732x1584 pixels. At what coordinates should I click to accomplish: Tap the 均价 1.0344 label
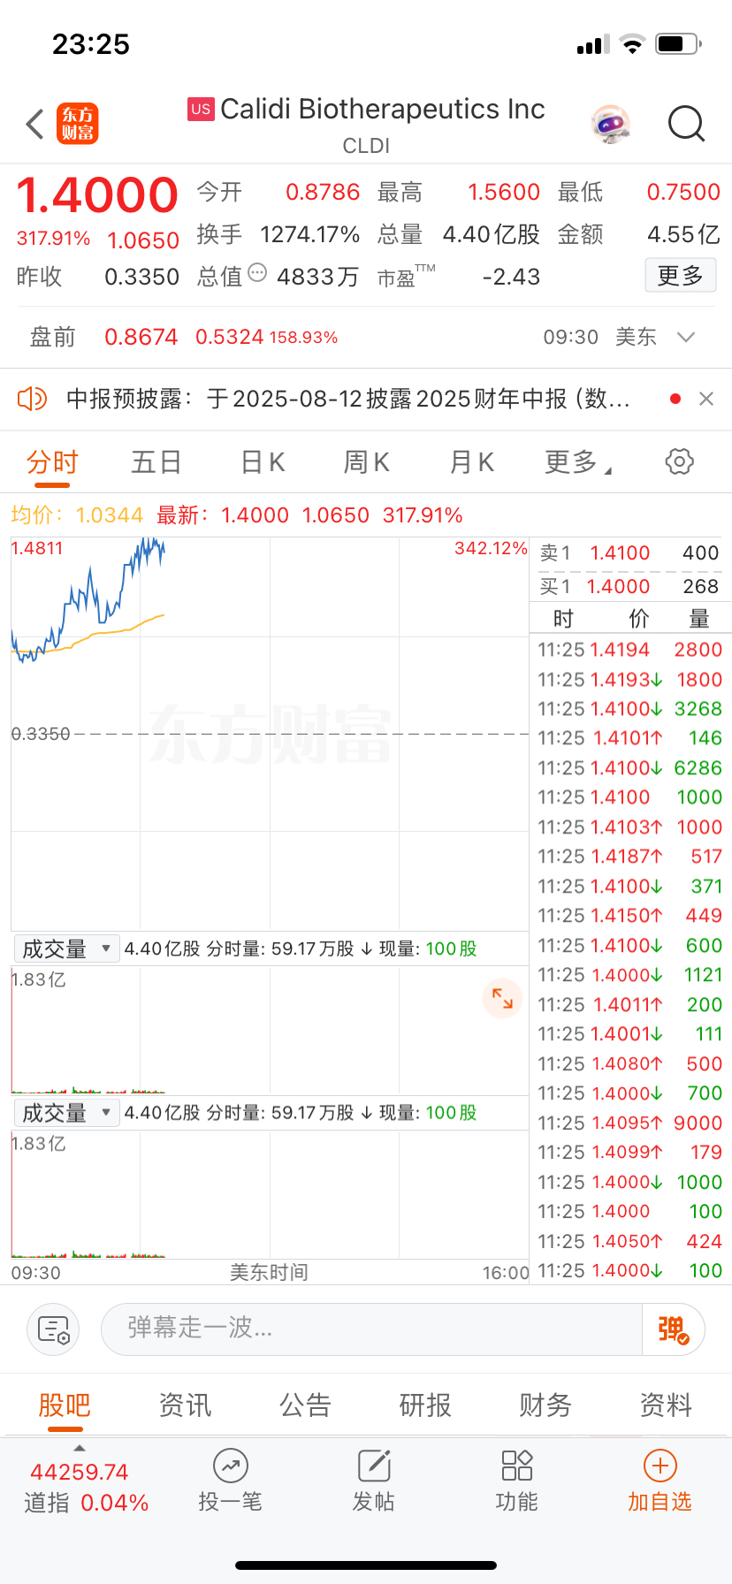pyautogui.click(x=77, y=515)
